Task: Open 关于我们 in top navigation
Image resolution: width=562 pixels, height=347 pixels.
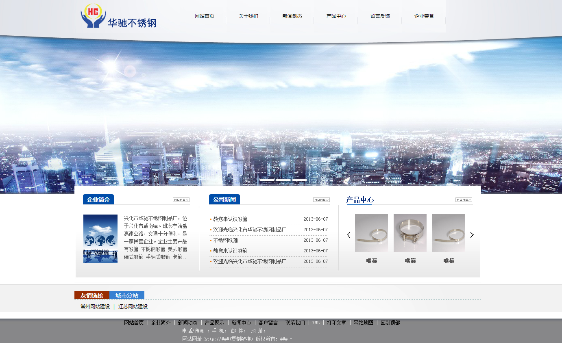Action: pyautogui.click(x=248, y=16)
